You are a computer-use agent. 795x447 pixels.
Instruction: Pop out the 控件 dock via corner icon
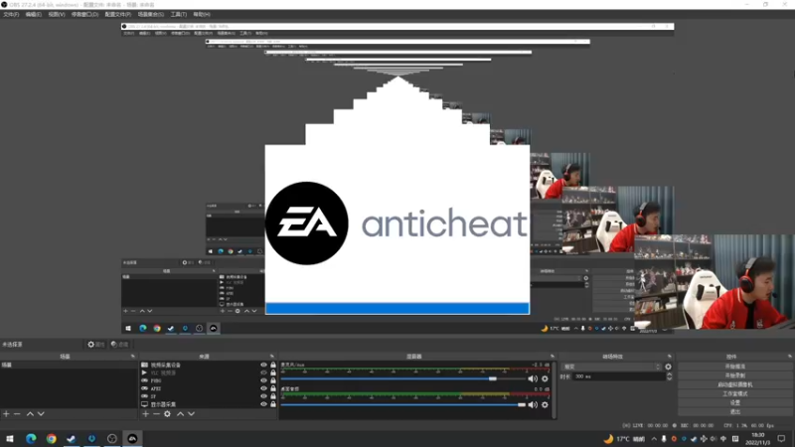tap(789, 357)
